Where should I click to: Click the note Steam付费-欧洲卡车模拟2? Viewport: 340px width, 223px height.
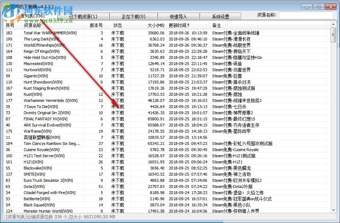237,180
